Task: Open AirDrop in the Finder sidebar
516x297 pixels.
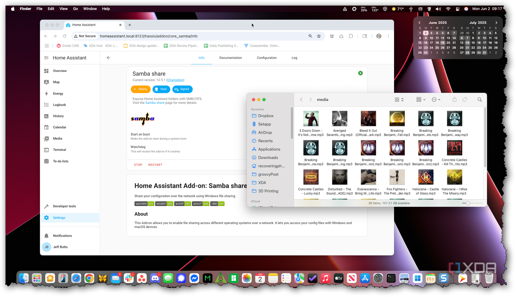Action: [265, 132]
